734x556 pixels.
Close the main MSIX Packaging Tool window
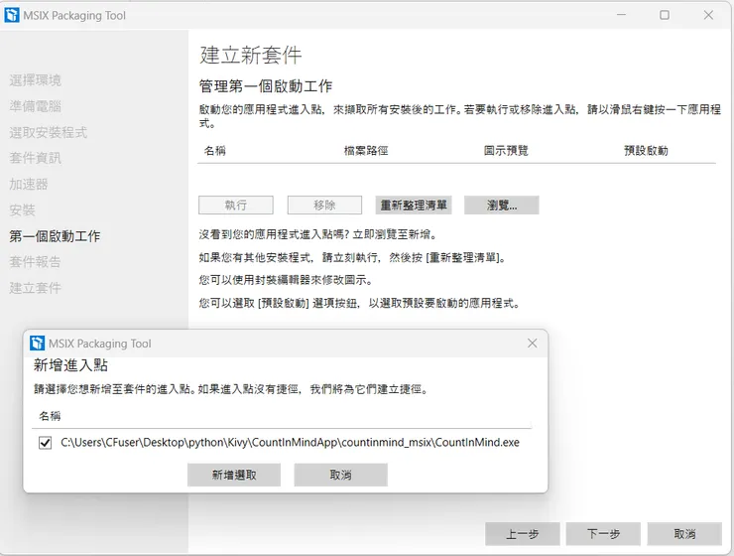(708, 15)
